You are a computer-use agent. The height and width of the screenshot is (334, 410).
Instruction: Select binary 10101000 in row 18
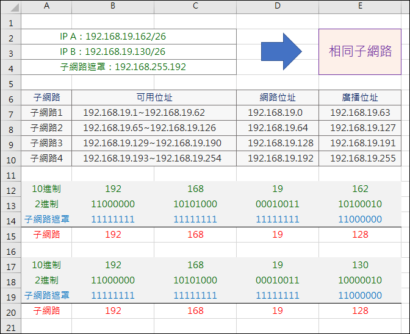[195, 280]
